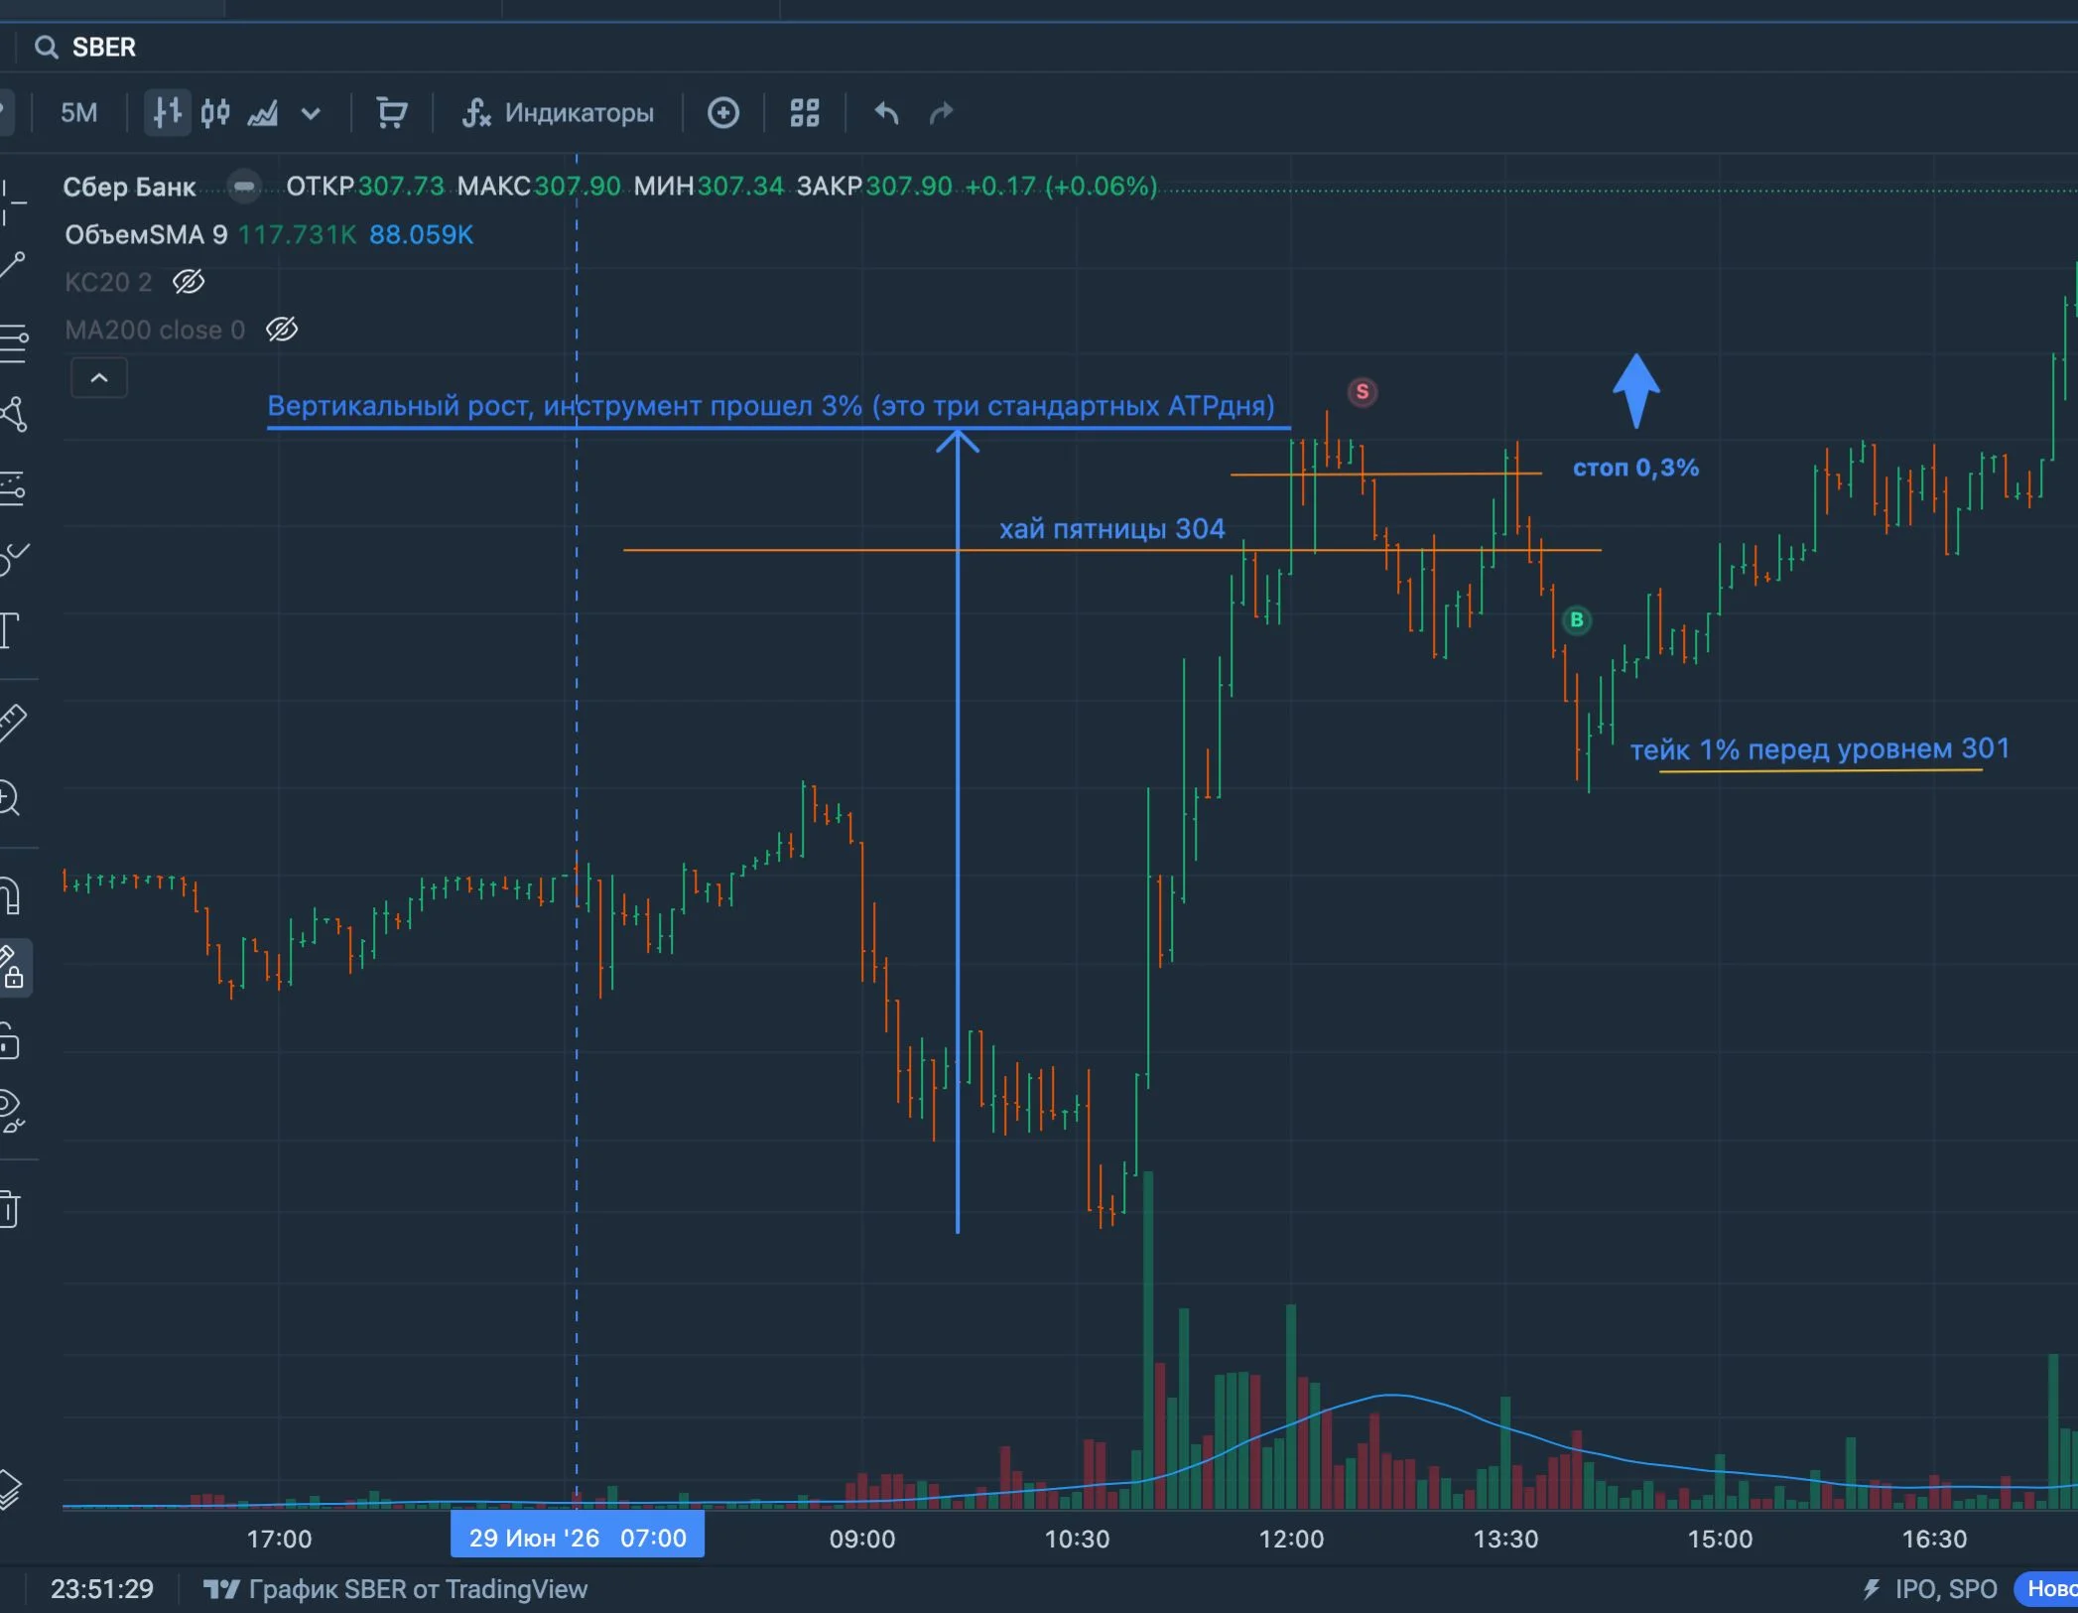
Task: Toggle hide all drawings eye
Action: pyautogui.click(x=12, y=1111)
